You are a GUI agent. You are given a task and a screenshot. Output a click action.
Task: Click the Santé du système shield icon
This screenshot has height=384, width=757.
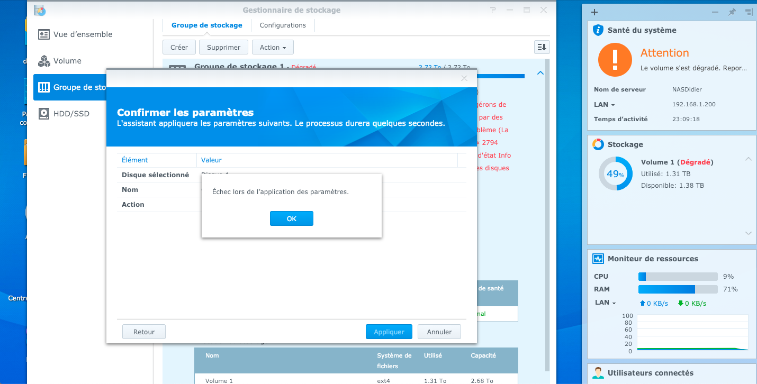[598, 30]
